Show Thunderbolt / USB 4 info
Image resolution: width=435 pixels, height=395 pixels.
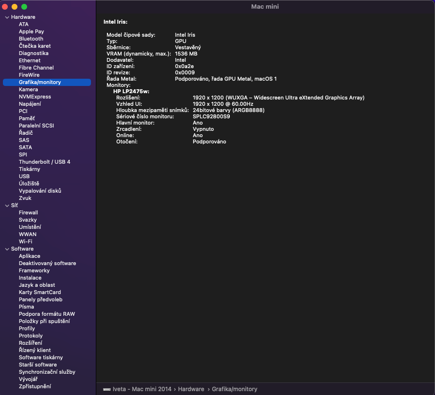tap(45, 162)
